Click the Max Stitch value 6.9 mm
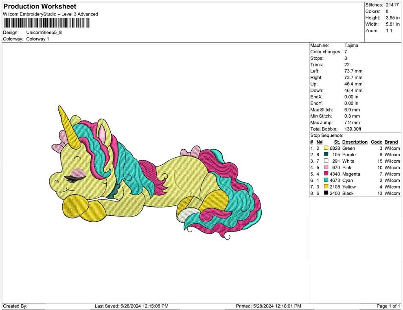 pos(352,110)
